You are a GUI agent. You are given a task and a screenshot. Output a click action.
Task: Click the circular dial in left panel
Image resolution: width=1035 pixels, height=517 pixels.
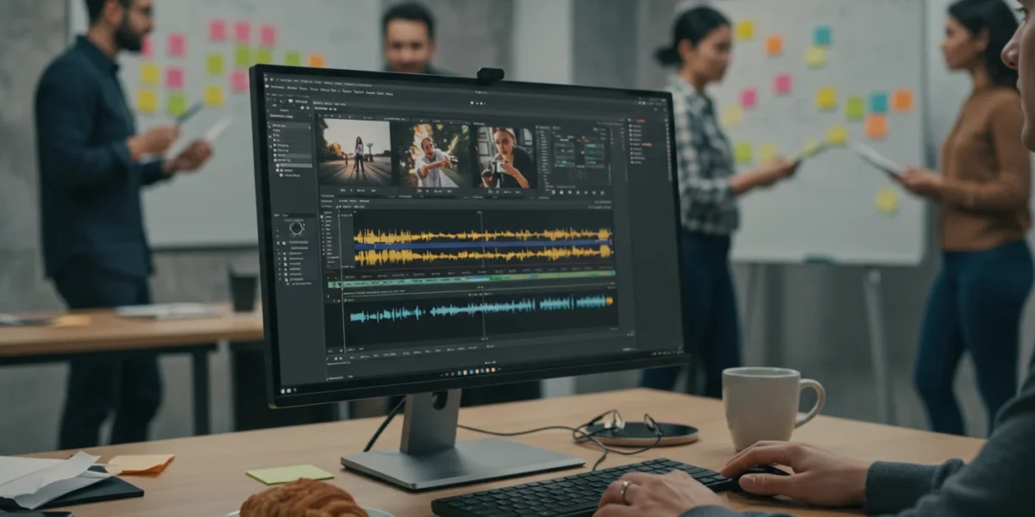[297, 227]
